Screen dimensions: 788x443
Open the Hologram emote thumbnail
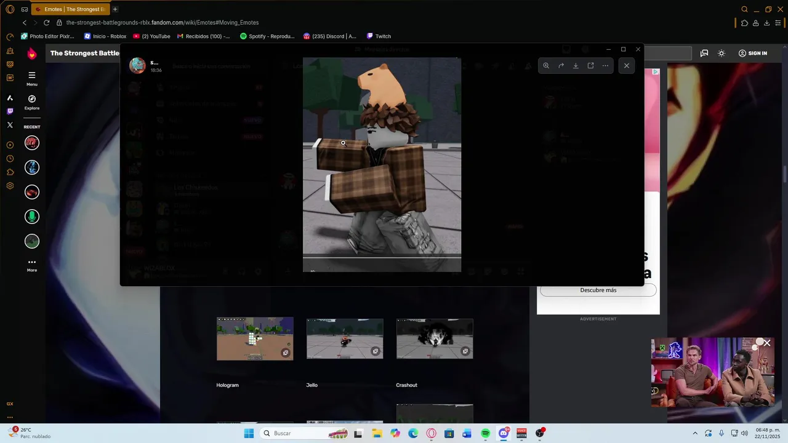[255, 338]
